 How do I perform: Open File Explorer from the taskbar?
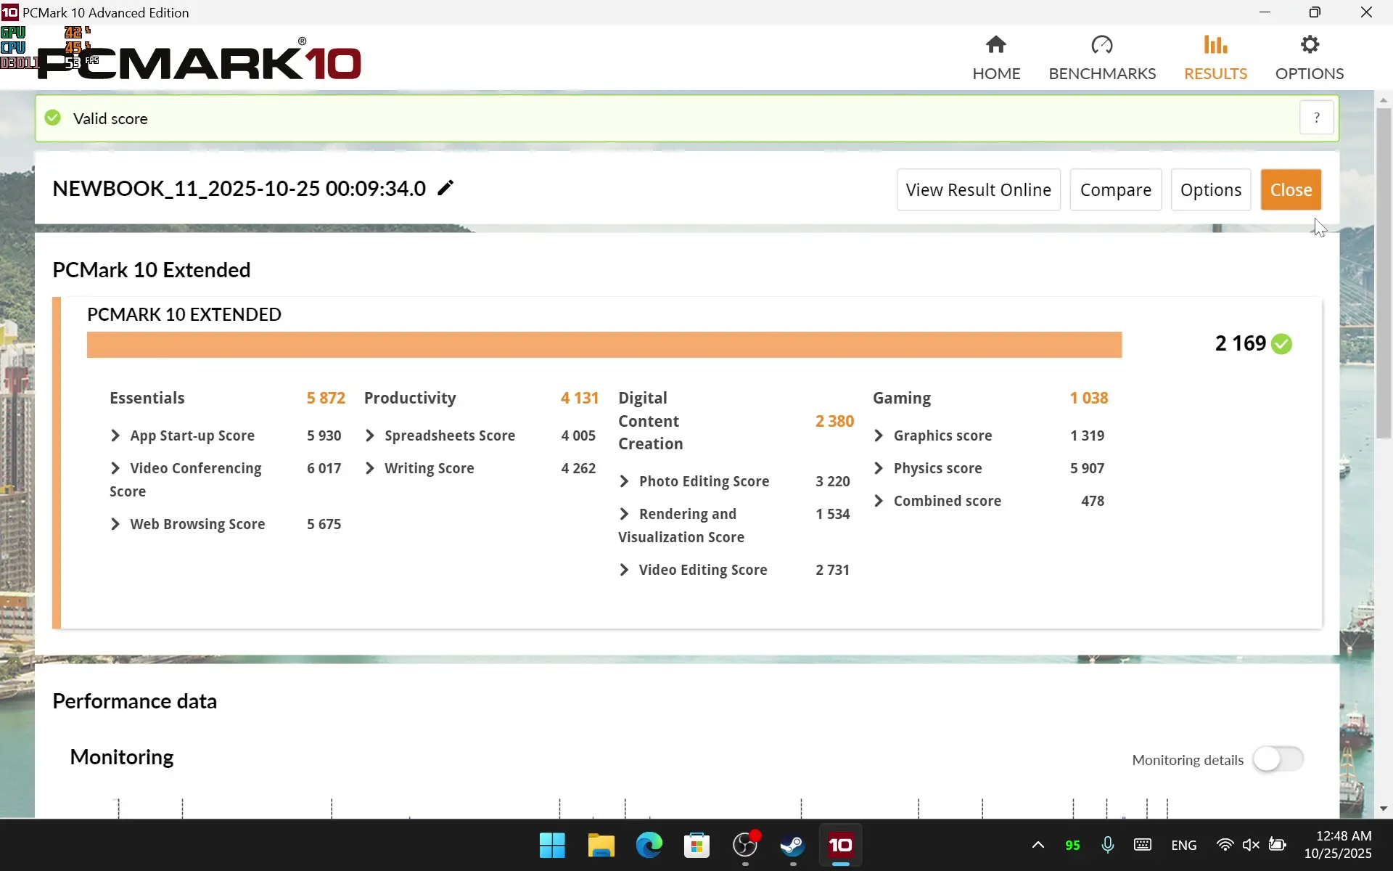click(x=601, y=845)
